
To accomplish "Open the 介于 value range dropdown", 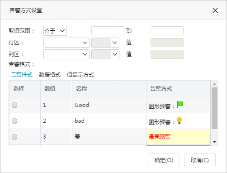I will coord(55,31).
